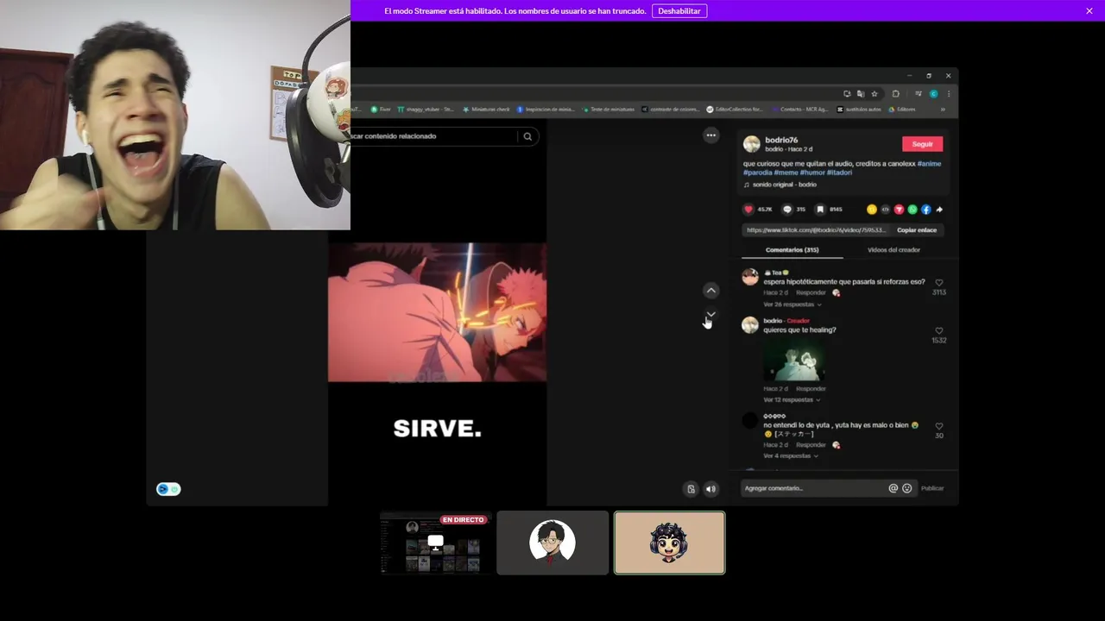This screenshot has height=621, width=1105.
Task: Click the Deshabilitar button
Action: click(679, 11)
